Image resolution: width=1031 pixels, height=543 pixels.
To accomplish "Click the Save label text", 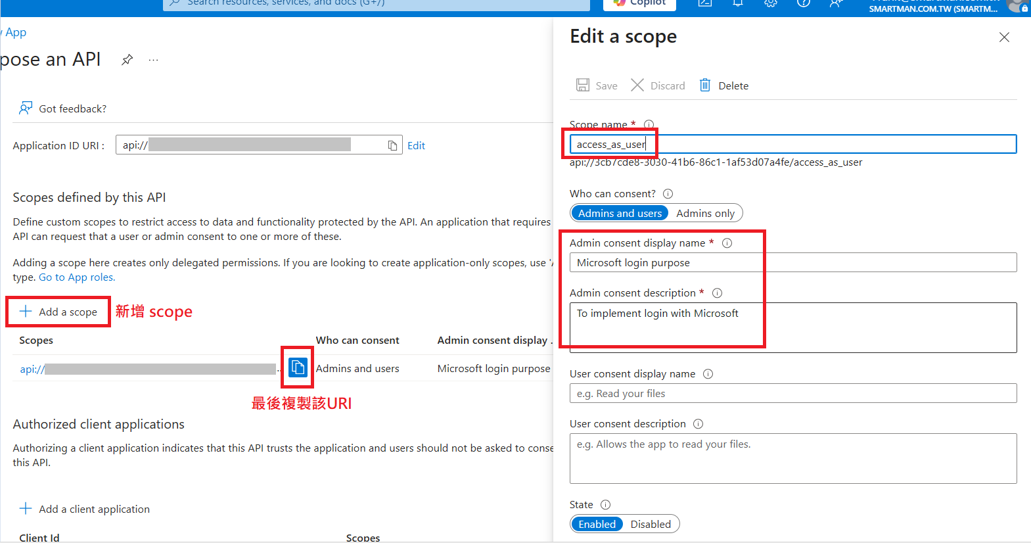I will click(x=606, y=85).
